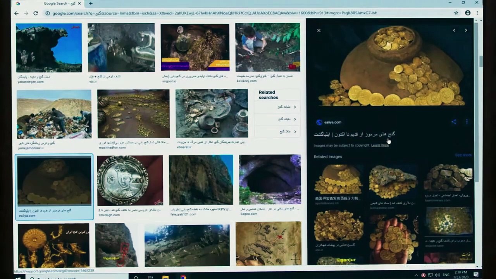Open a new browser tab
The height and width of the screenshot is (279, 496).
click(91, 3)
